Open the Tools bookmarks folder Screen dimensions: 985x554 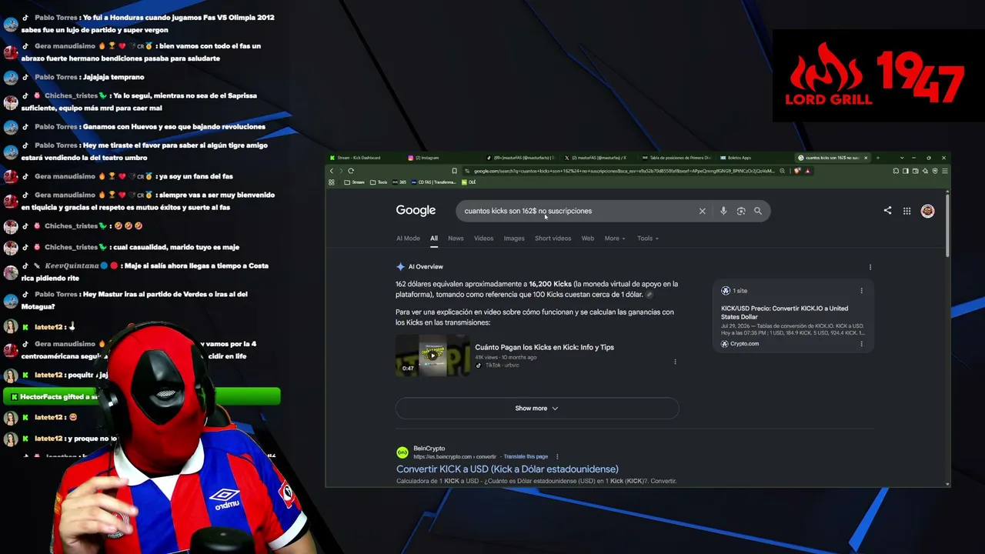[379, 182]
